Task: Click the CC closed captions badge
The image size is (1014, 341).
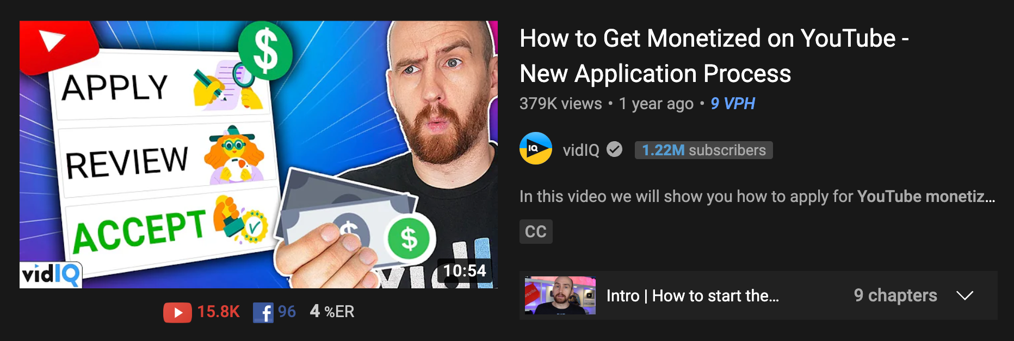Action: (536, 231)
